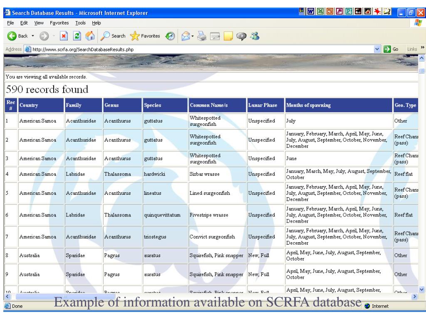Click the Links toolbar label
Screen dimensions: 426x319
412,49
